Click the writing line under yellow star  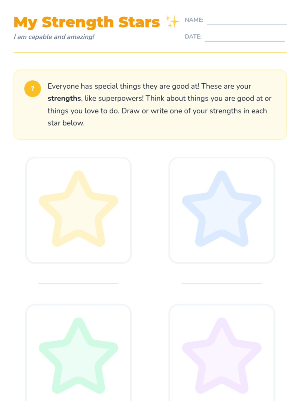pos(78,283)
